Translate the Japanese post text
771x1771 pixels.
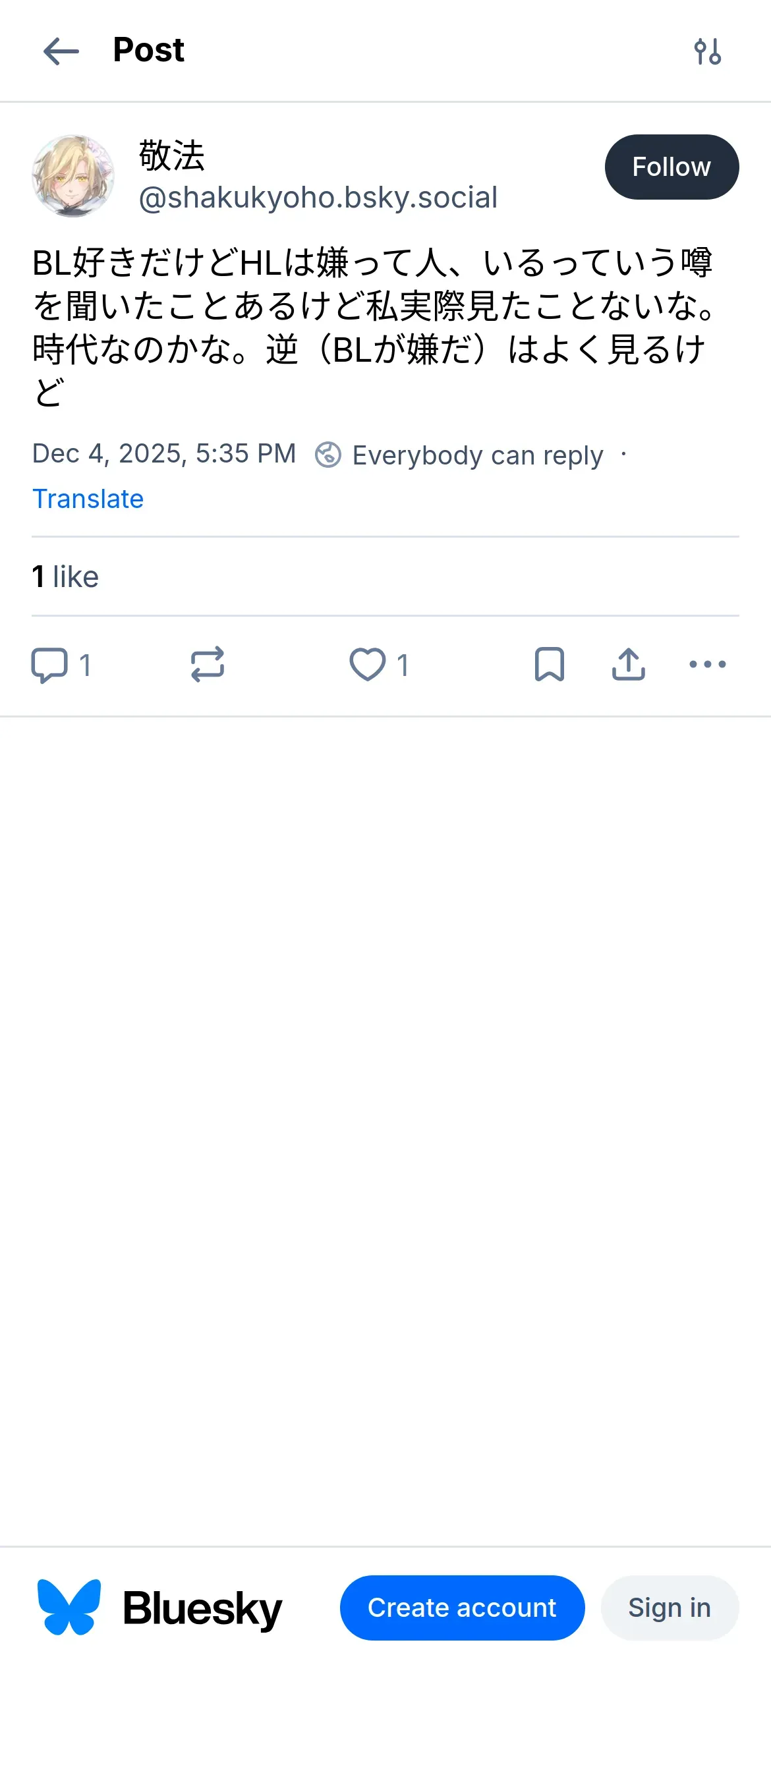coord(88,499)
